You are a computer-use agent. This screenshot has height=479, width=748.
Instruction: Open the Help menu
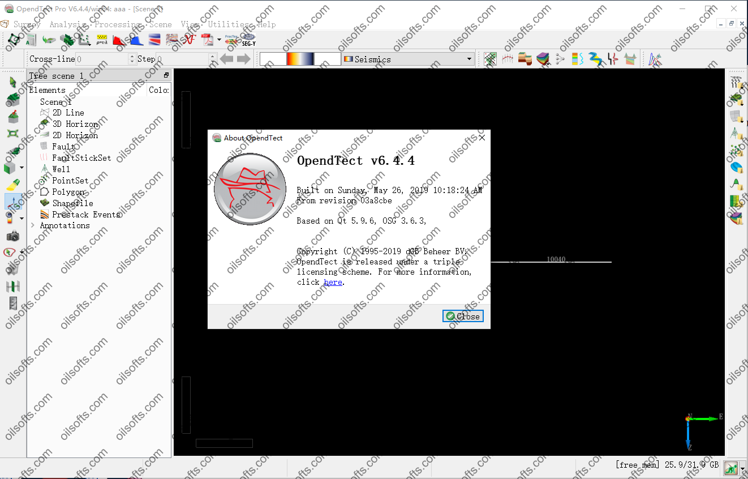pos(266,24)
